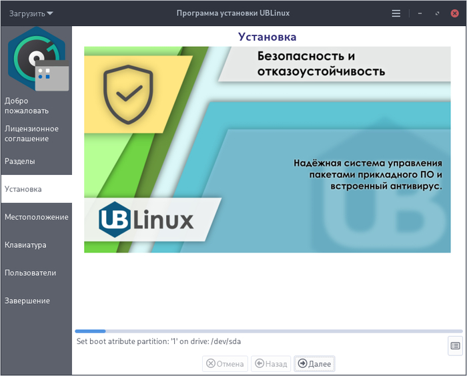
Task: Select the Установка step
Action: 36,189
